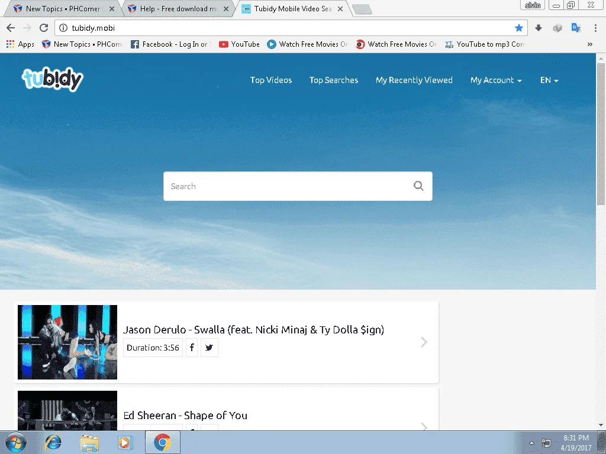Open Windows Explorer folder on taskbar
The height and width of the screenshot is (454, 606).
click(89, 443)
